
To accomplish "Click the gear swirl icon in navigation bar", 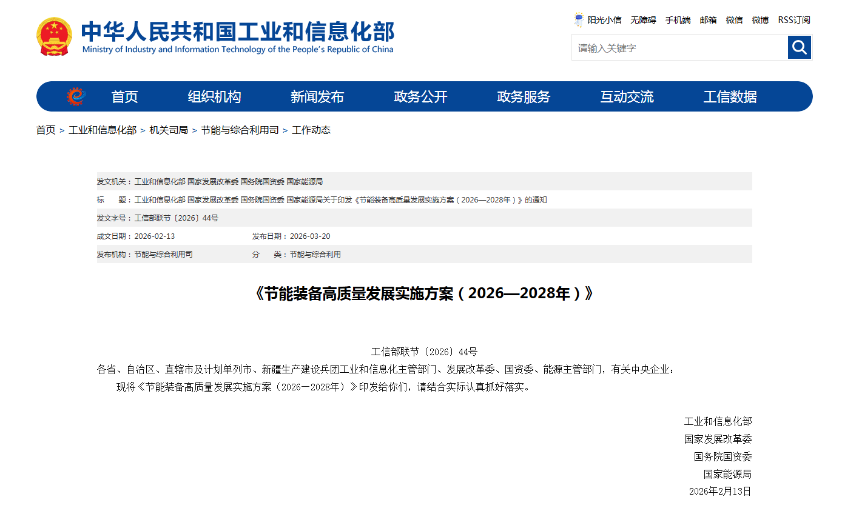I will (76, 96).
